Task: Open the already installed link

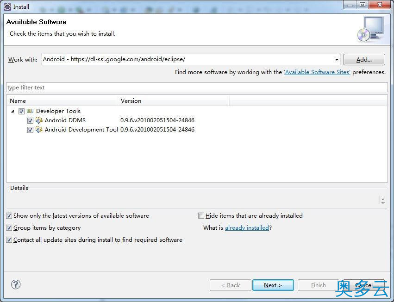Action: 247,228
